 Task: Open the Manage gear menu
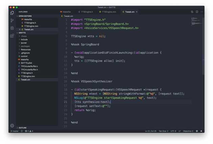pos(12,125)
